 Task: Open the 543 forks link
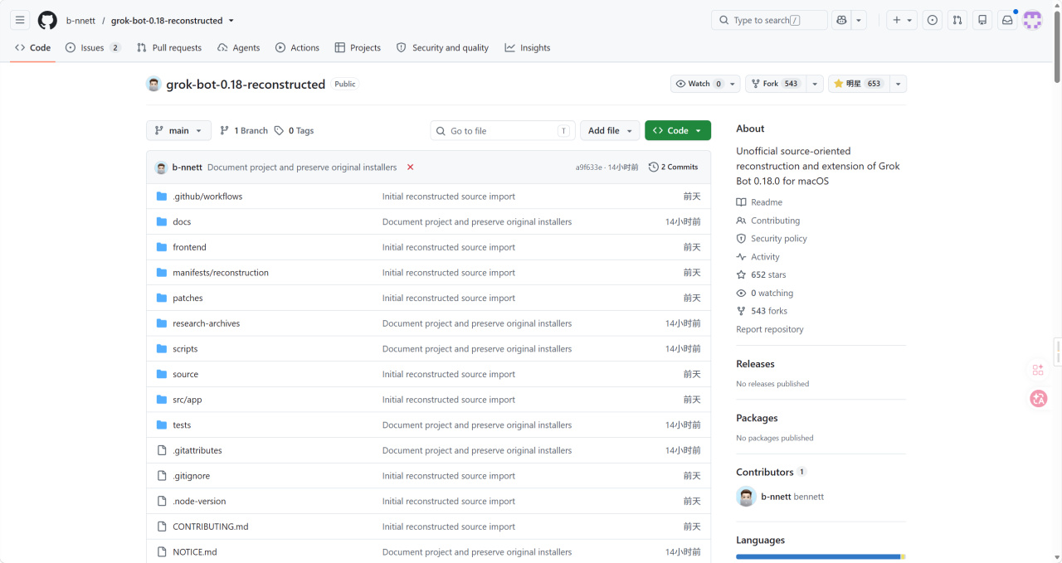[x=762, y=311]
